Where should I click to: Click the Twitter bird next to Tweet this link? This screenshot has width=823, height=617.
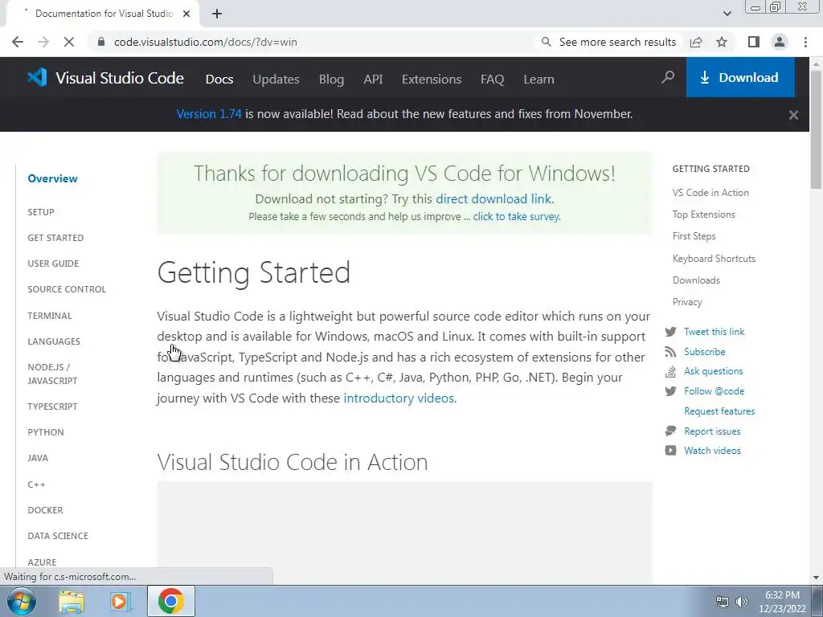[x=671, y=332]
